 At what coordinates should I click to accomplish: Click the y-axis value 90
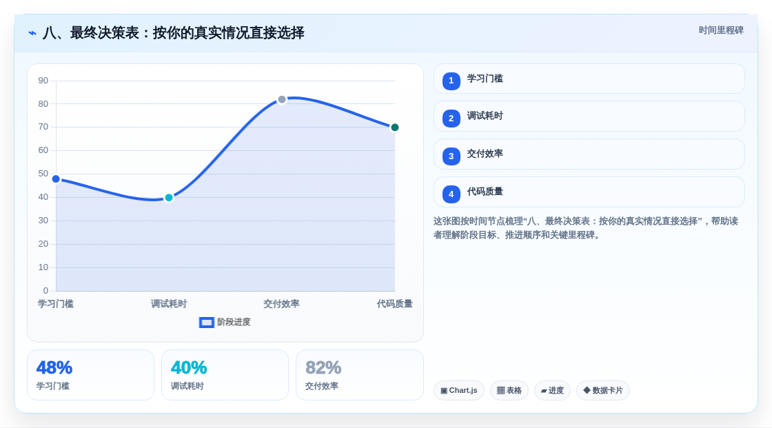click(43, 80)
